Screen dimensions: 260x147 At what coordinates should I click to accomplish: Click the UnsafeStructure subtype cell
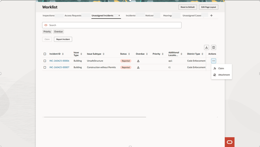(x=95, y=61)
